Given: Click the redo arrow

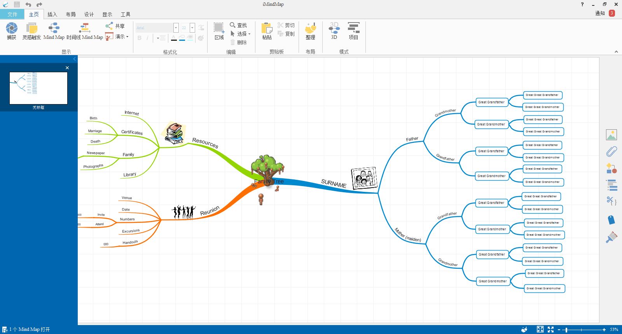Looking at the screenshot, I should tap(39, 4).
